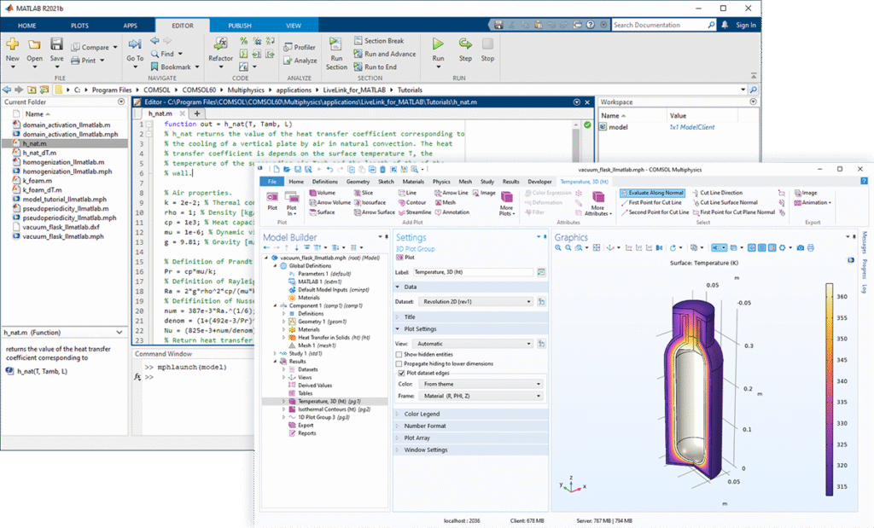
Task: Switch to MATLAB APPS tab
Action: pyautogui.click(x=131, y=26)
